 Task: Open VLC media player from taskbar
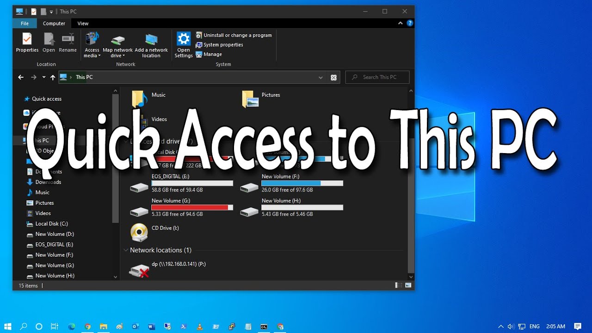click(x=200, y=327)
